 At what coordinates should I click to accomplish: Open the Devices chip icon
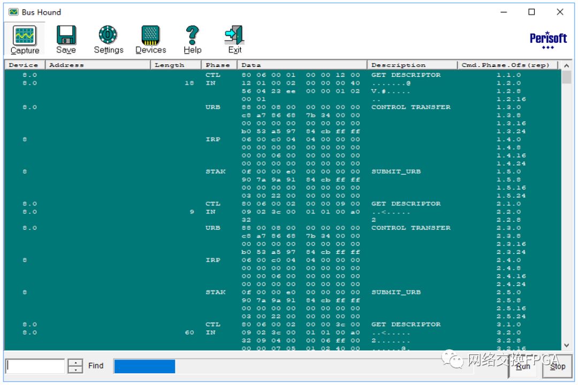point(150,35)
